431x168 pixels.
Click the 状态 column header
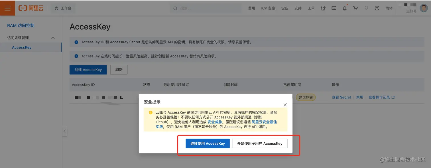tap(147, 85)
